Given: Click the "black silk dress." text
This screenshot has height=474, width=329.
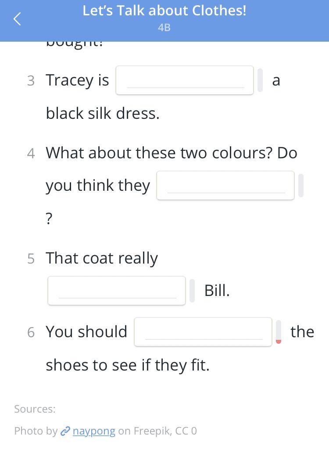Looking at the screenshot, I should [103, 114].
